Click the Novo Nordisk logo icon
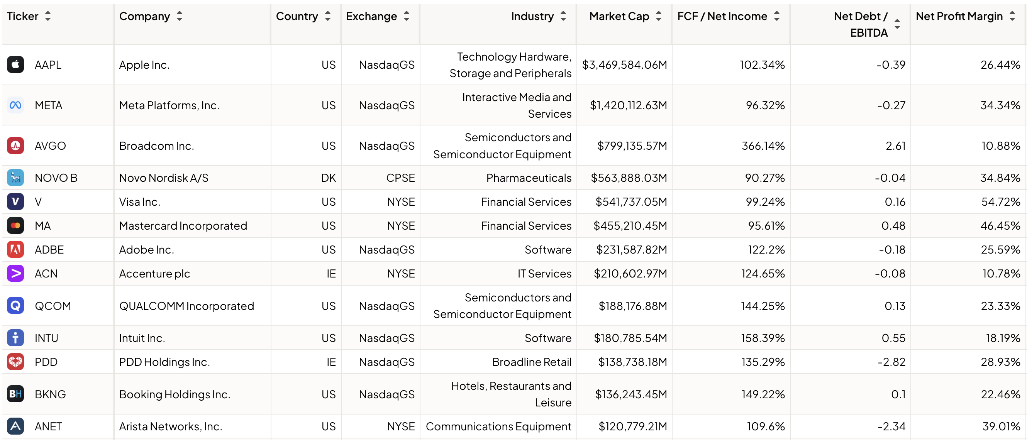The width and height of the screenshot is (1027, 440). click(15, 178)
